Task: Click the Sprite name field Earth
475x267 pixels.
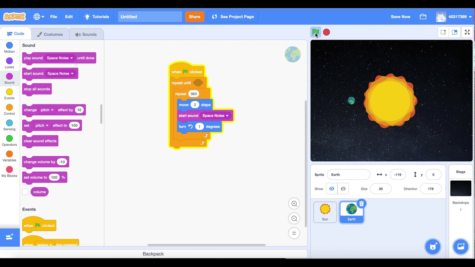Action: pyautogui.click(x=348, y=175)
